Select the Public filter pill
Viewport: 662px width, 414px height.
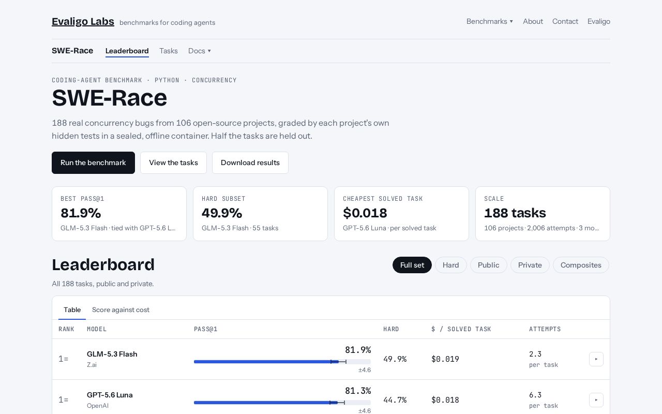(x=489, y=265)
